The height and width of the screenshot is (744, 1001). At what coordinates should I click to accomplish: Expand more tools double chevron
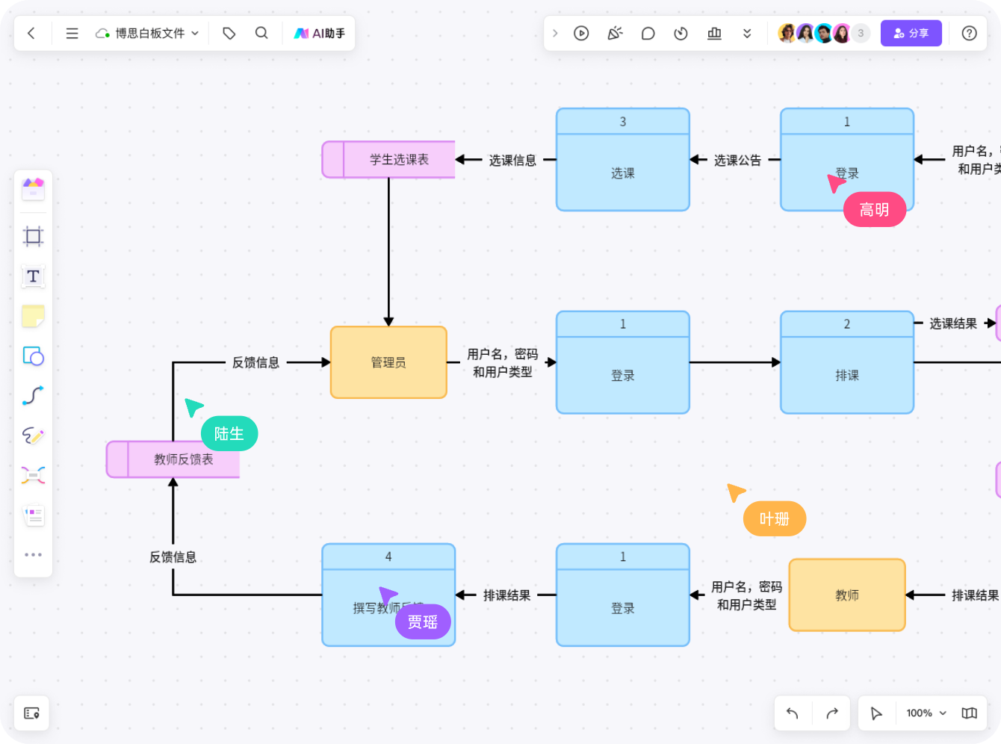[747, 33]
